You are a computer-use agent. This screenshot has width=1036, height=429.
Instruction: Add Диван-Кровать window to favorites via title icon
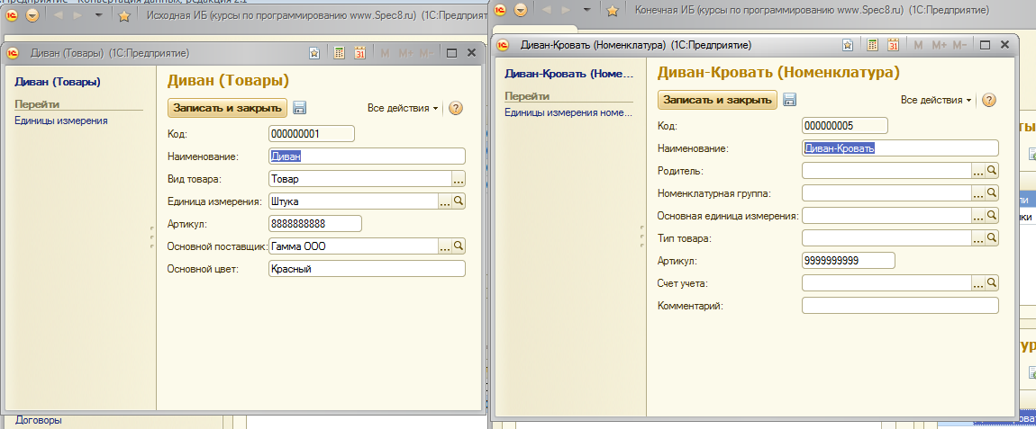point(848,45)
